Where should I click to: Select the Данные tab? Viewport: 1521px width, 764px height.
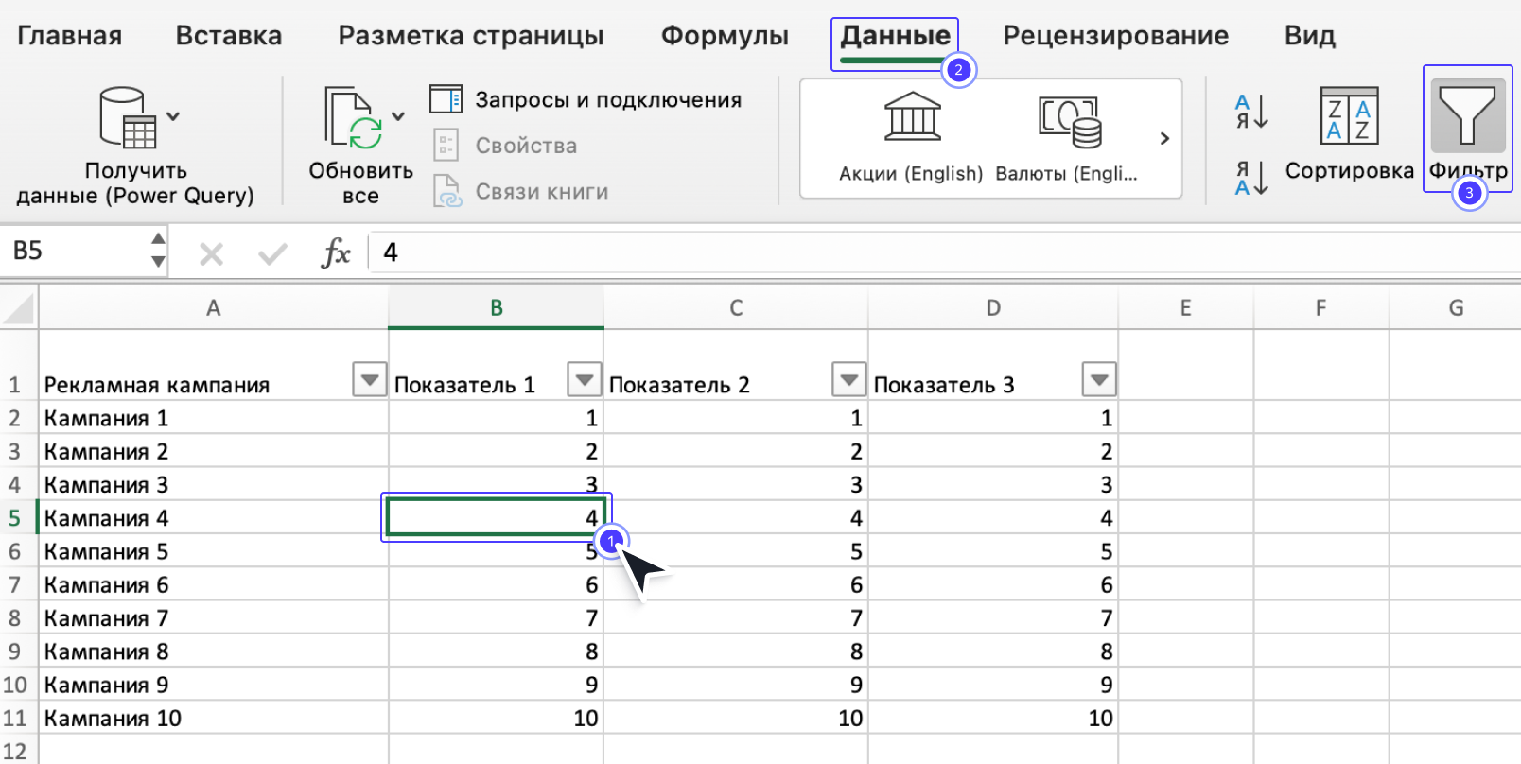click(896, 36)
